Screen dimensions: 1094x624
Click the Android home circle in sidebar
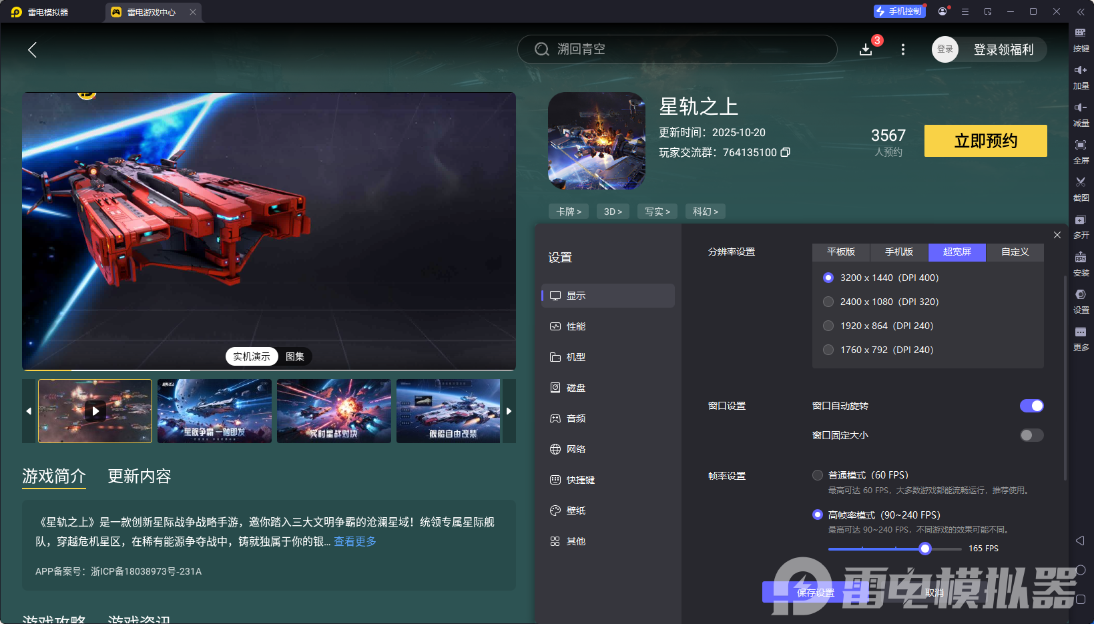pos(1081,570)
